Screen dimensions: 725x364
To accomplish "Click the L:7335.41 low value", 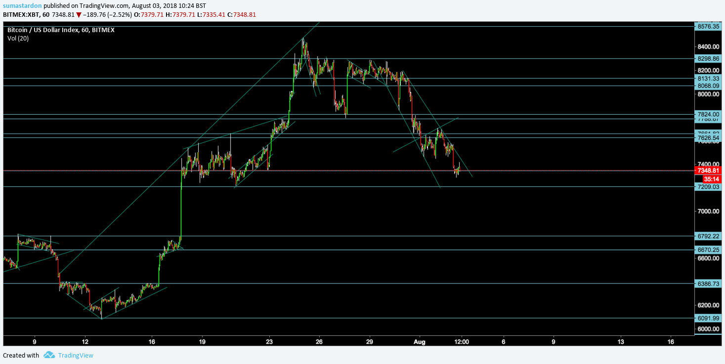I will 212,15.
